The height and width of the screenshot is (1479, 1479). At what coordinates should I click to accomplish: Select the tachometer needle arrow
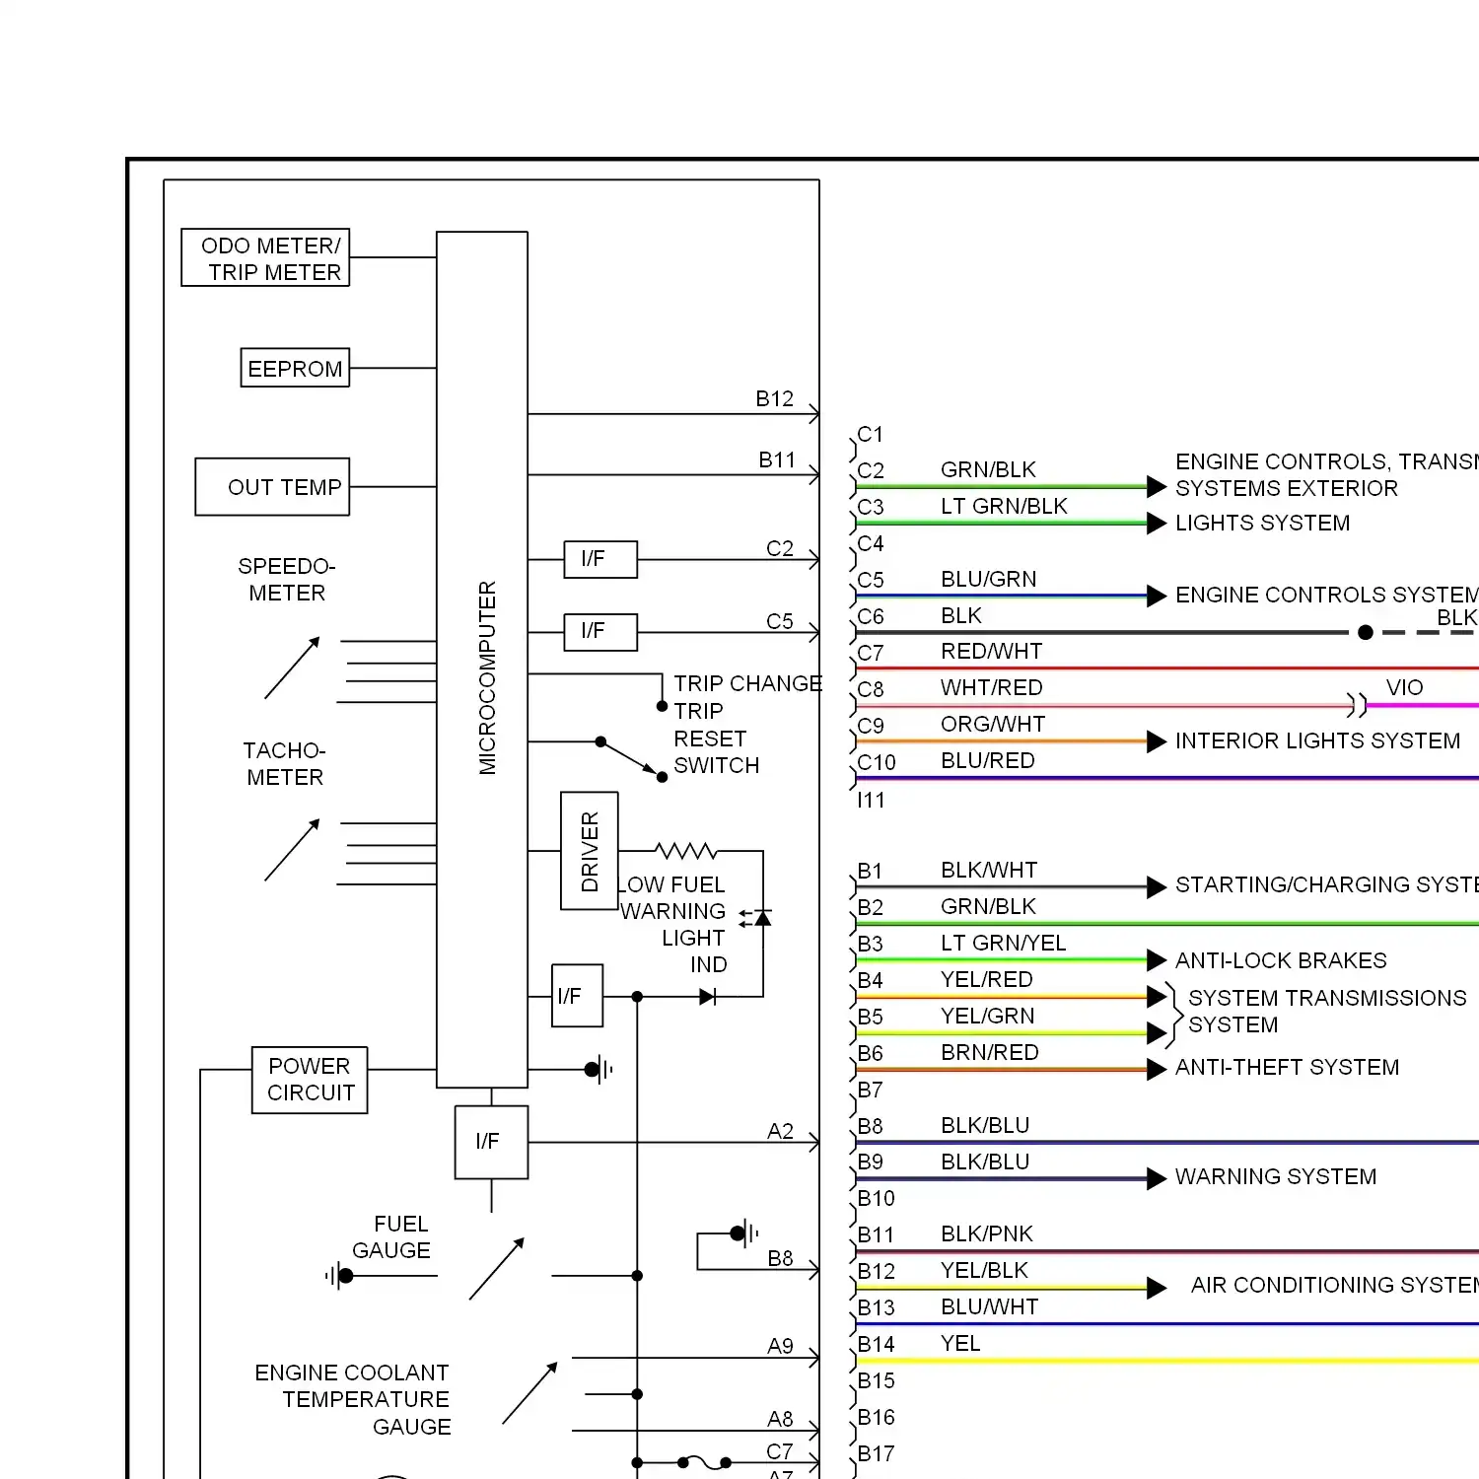[292, 850]
